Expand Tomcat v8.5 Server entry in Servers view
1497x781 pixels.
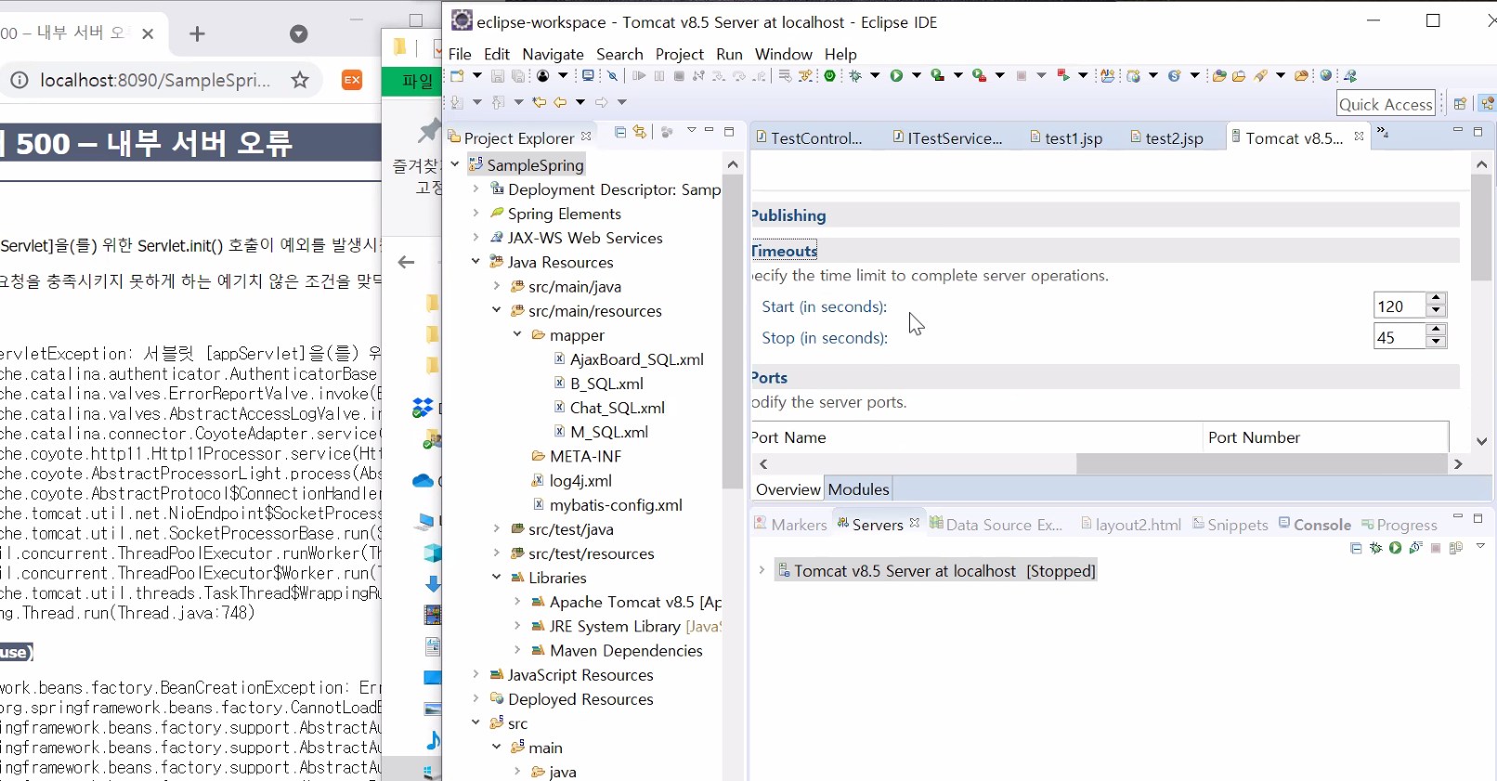(762, 570)
